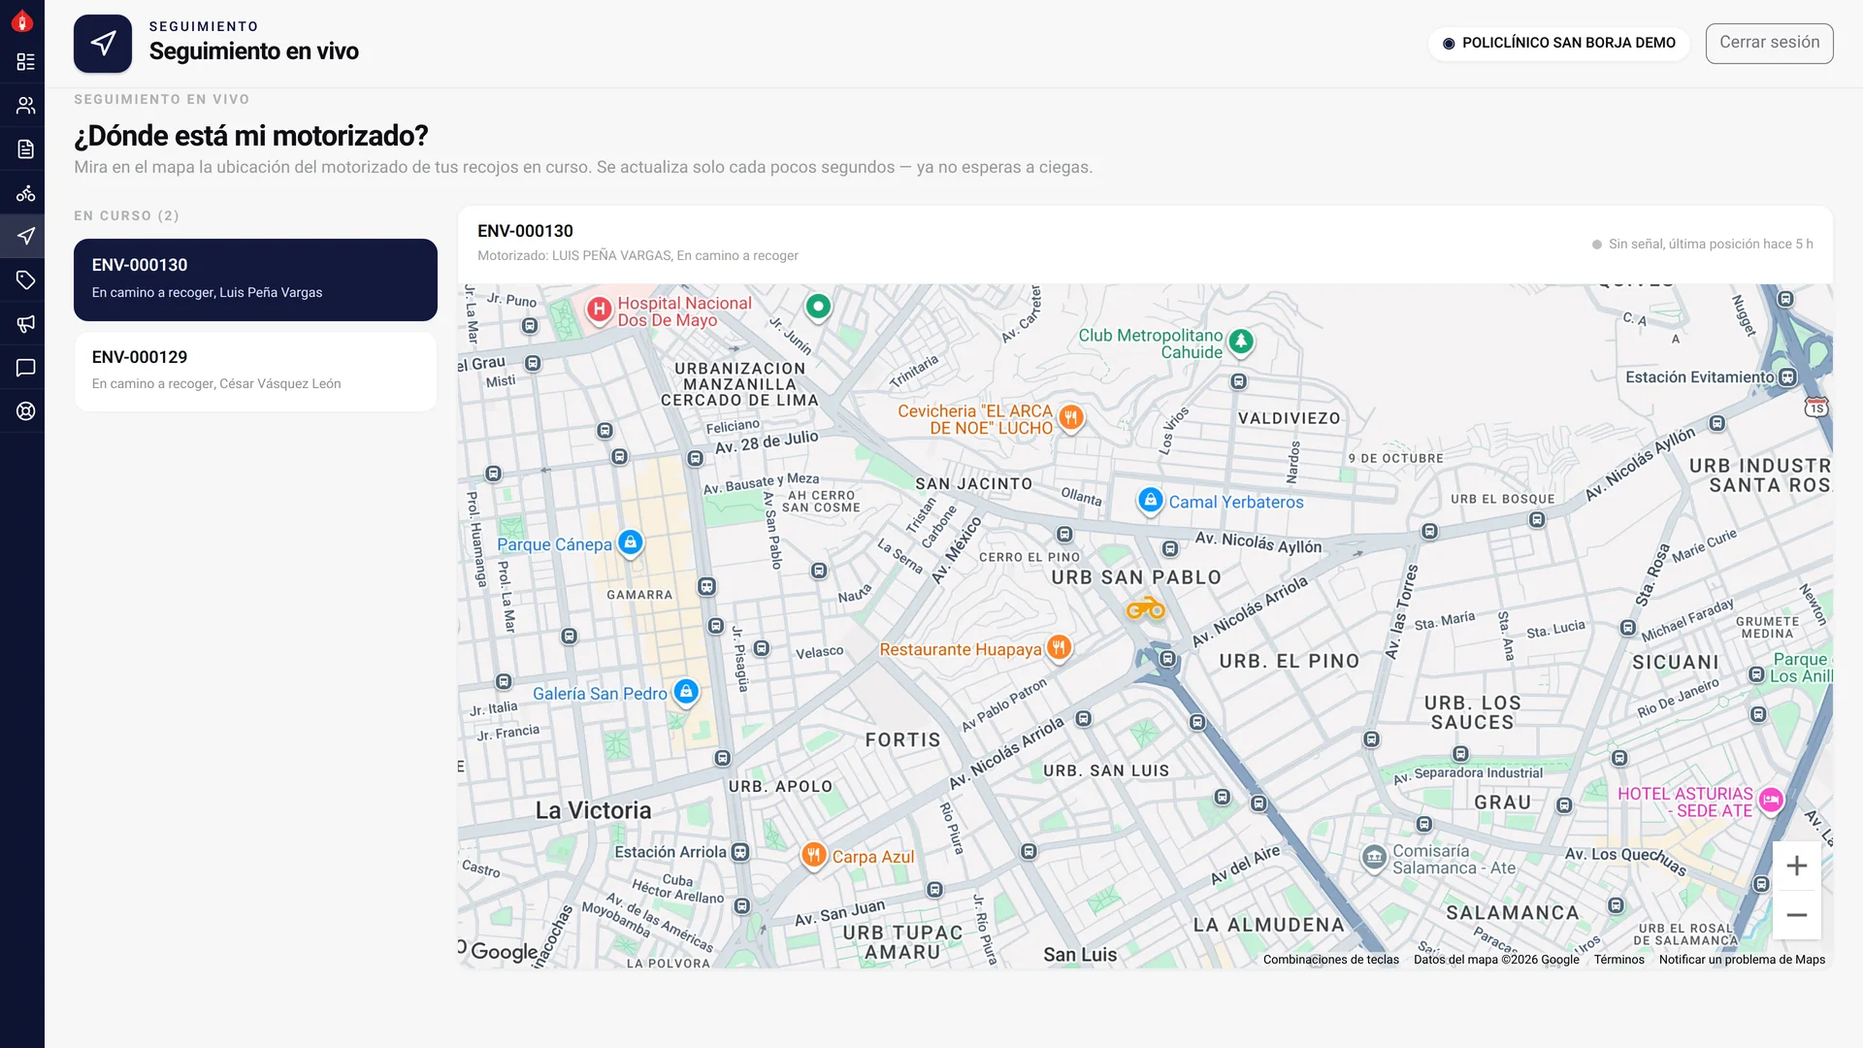Click the red app logo in the sidebar
1863x1048 pixels.
tap(22, 21)
